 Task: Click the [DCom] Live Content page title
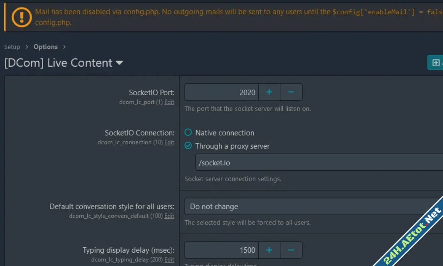58,63
